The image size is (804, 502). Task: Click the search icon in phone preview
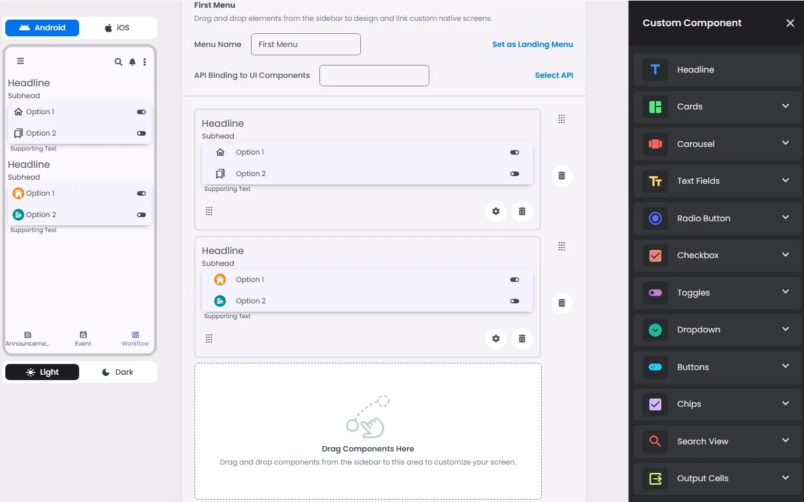click(x=118, y=62)
